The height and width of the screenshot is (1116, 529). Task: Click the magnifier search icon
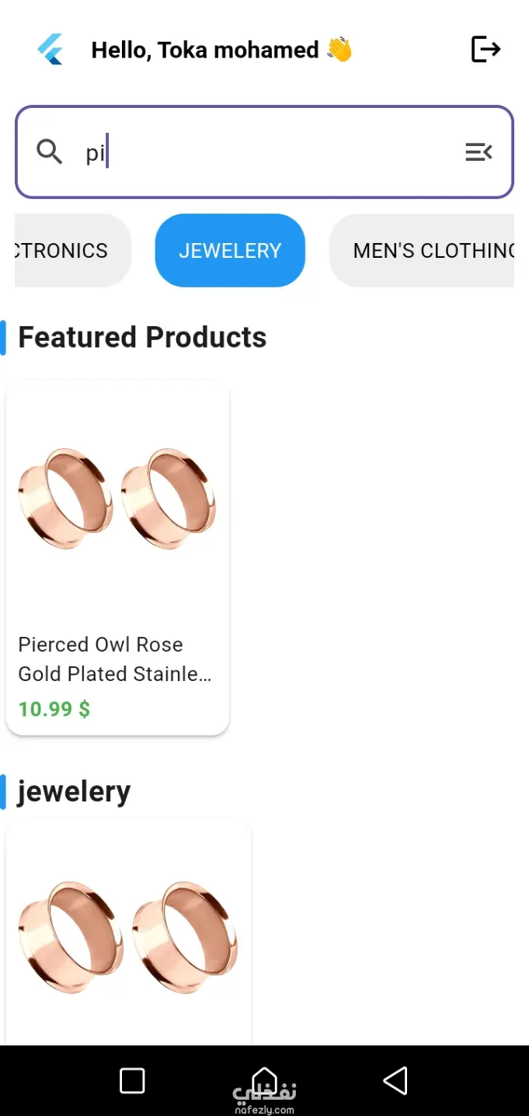tap(50, 151)
